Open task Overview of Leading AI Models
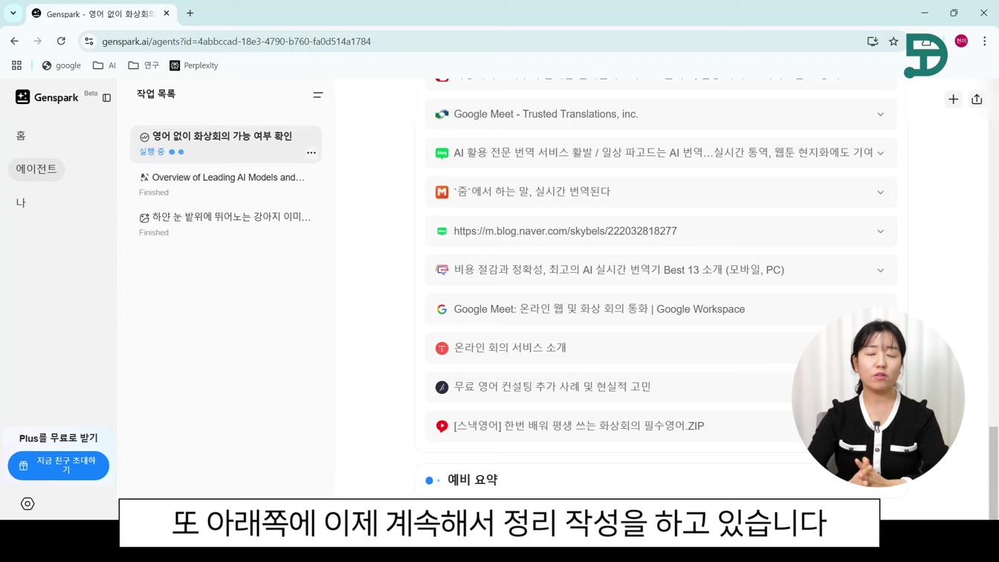Viewport: 999px width, 562px height. coord(226,184)
